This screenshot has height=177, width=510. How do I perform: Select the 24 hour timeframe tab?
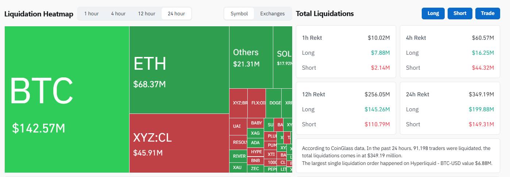pyautogui.click(x=176, y=14)
